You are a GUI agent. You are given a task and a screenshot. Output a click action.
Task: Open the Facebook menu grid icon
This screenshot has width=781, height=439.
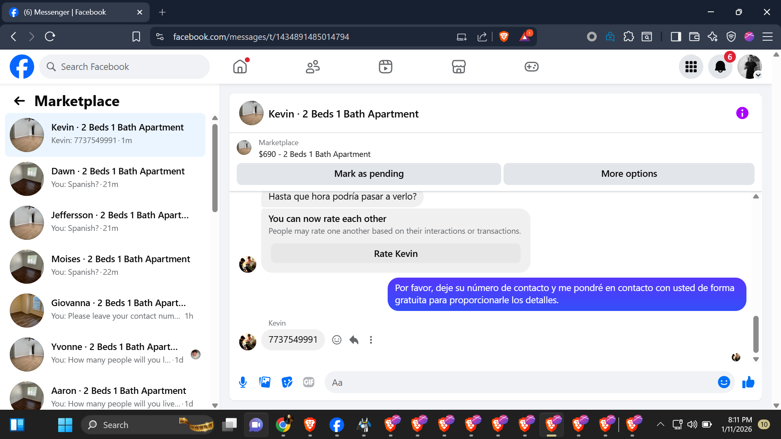(691, 67)
